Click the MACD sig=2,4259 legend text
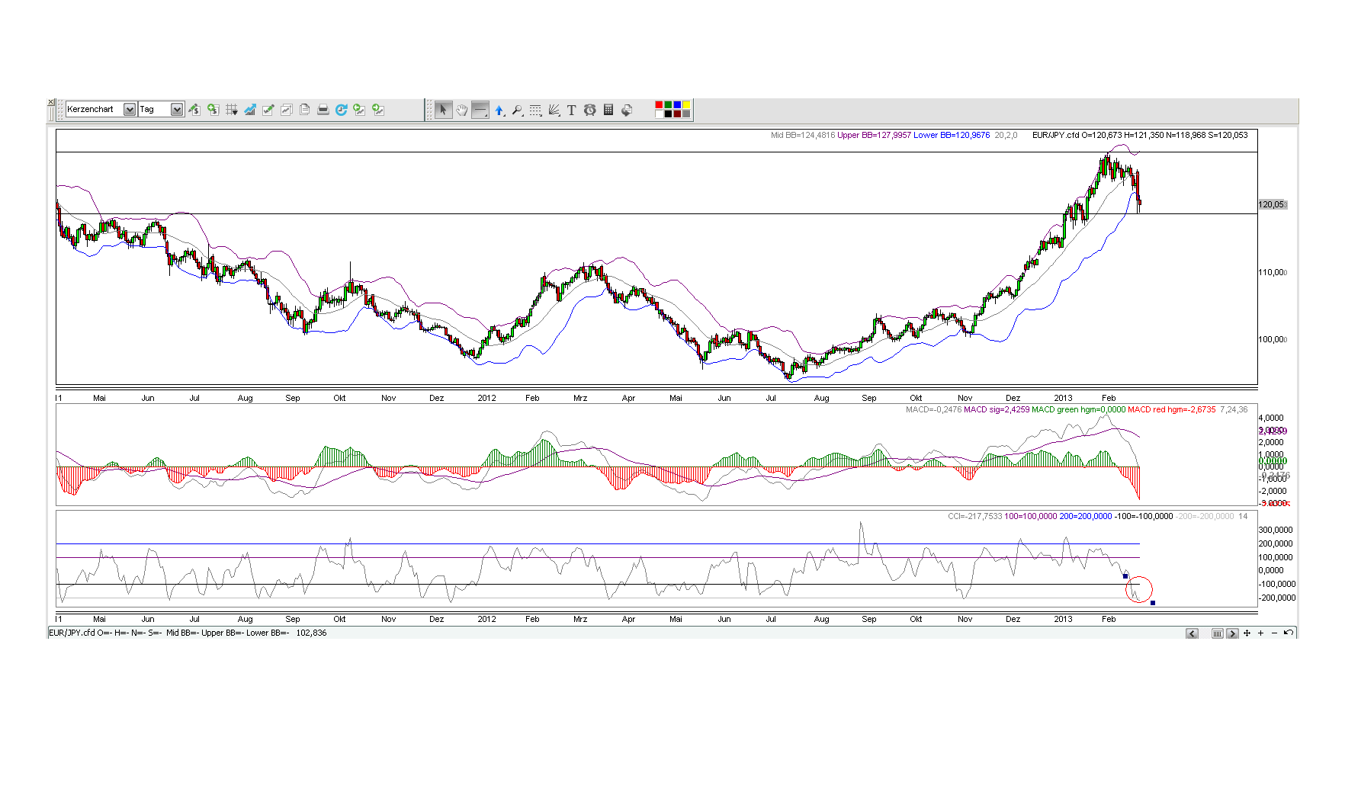 tap(997, 410)
